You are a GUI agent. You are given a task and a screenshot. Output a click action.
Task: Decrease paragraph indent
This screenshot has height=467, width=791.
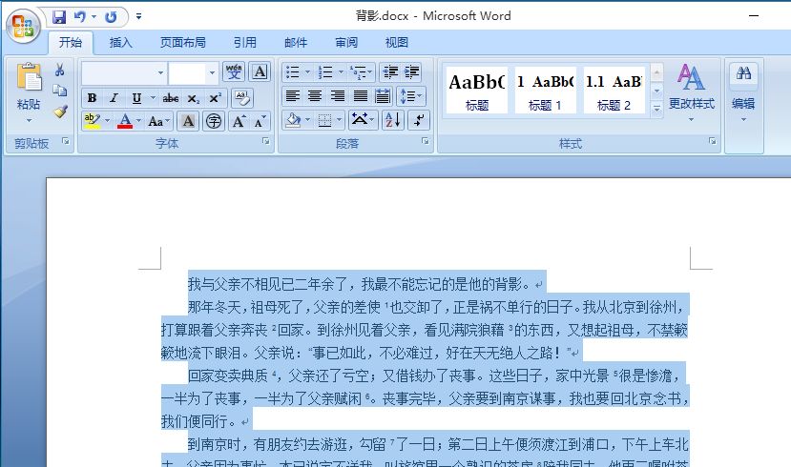coord(390,72)
